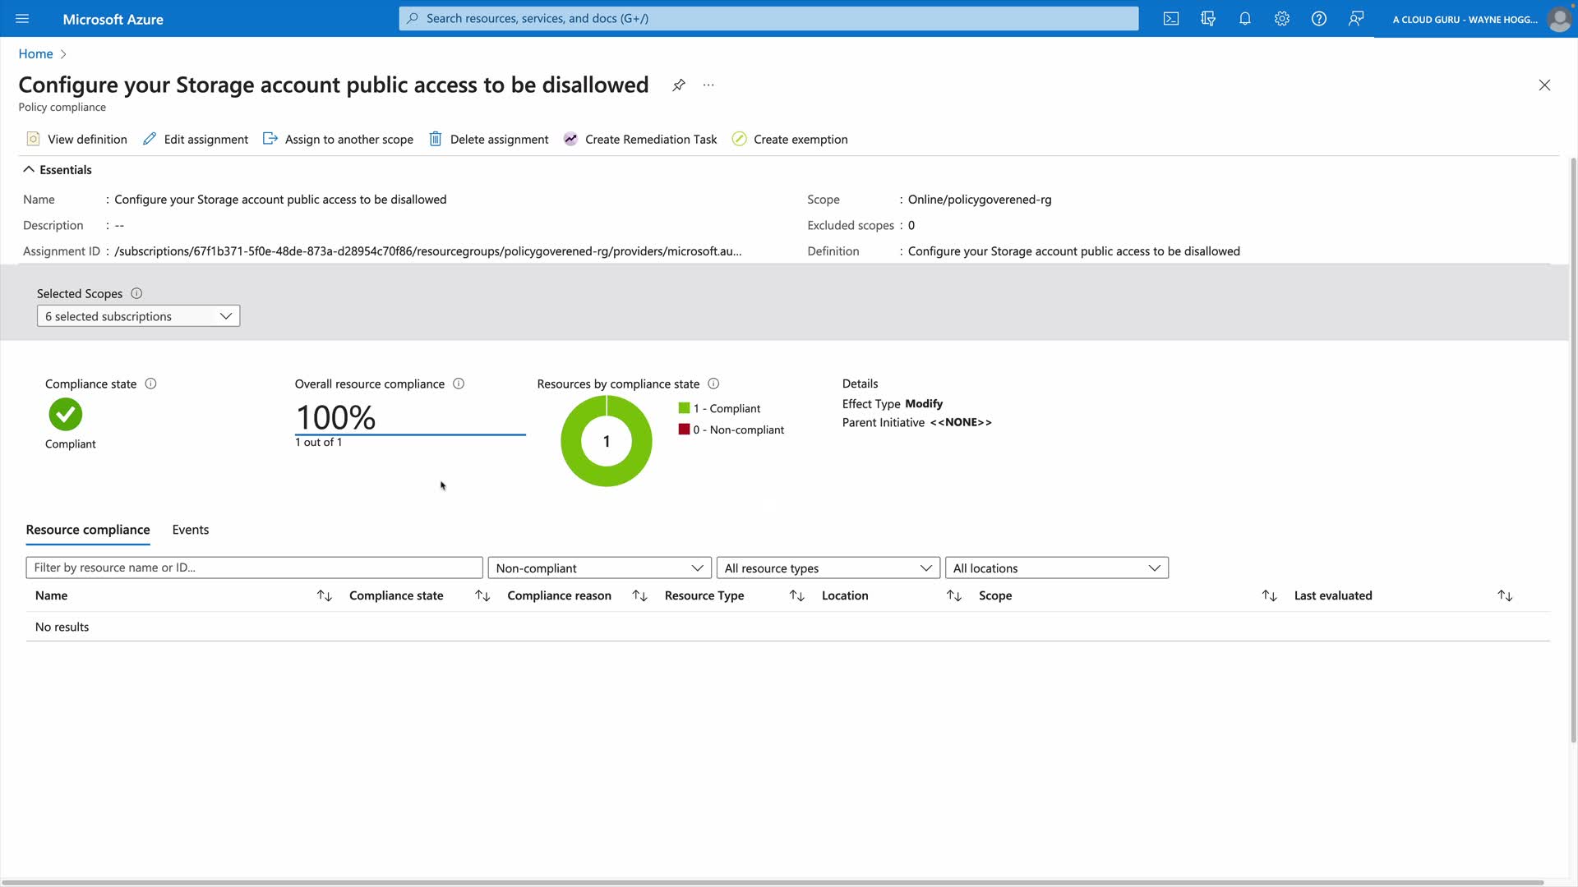The width and height of the screenshot is (1578, 887).
Task: Expand the Selected Scopes subscriptions dropdown
Action: 138,316
